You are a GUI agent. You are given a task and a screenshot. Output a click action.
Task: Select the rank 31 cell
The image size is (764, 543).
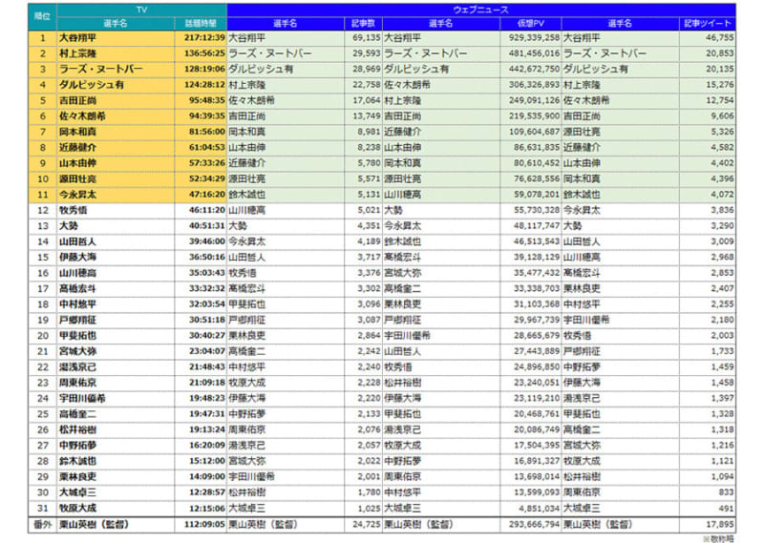[x=42, y=508]
